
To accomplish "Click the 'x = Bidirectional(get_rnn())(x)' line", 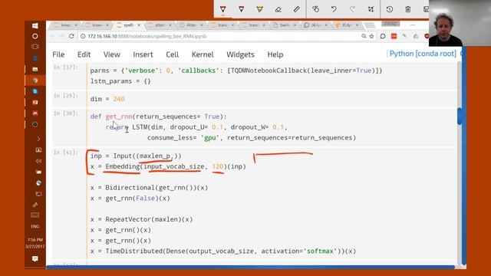I will [149, 187].
